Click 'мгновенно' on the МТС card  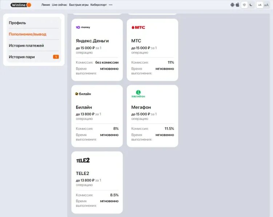[165, 69]
